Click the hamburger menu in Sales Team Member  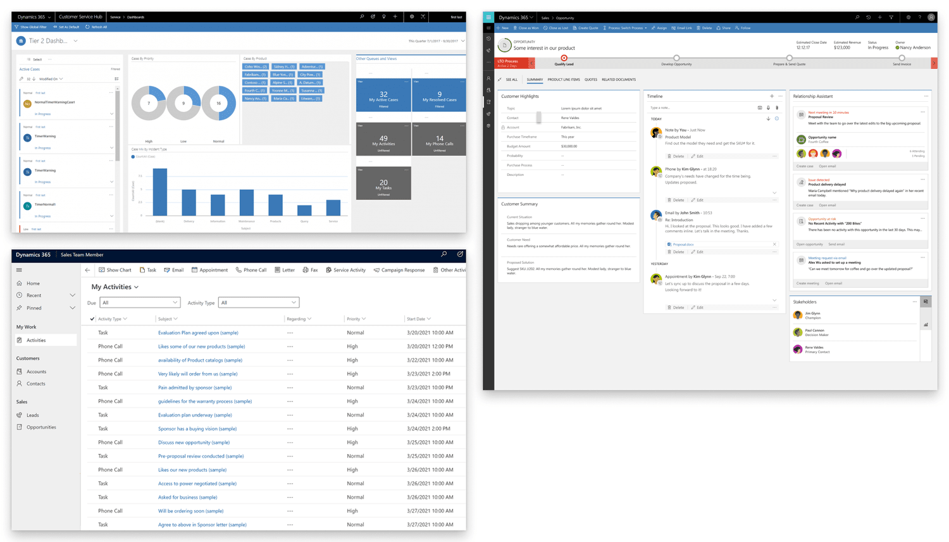point(19,270)
